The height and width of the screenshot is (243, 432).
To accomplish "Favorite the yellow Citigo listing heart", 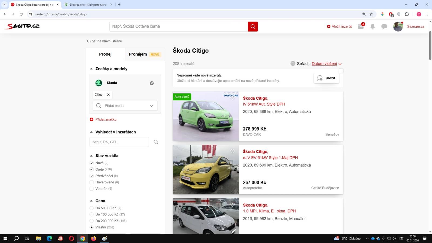I will click(x=232, y=151).
